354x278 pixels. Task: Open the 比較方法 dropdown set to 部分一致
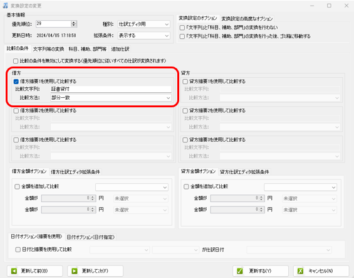point(111,98)
